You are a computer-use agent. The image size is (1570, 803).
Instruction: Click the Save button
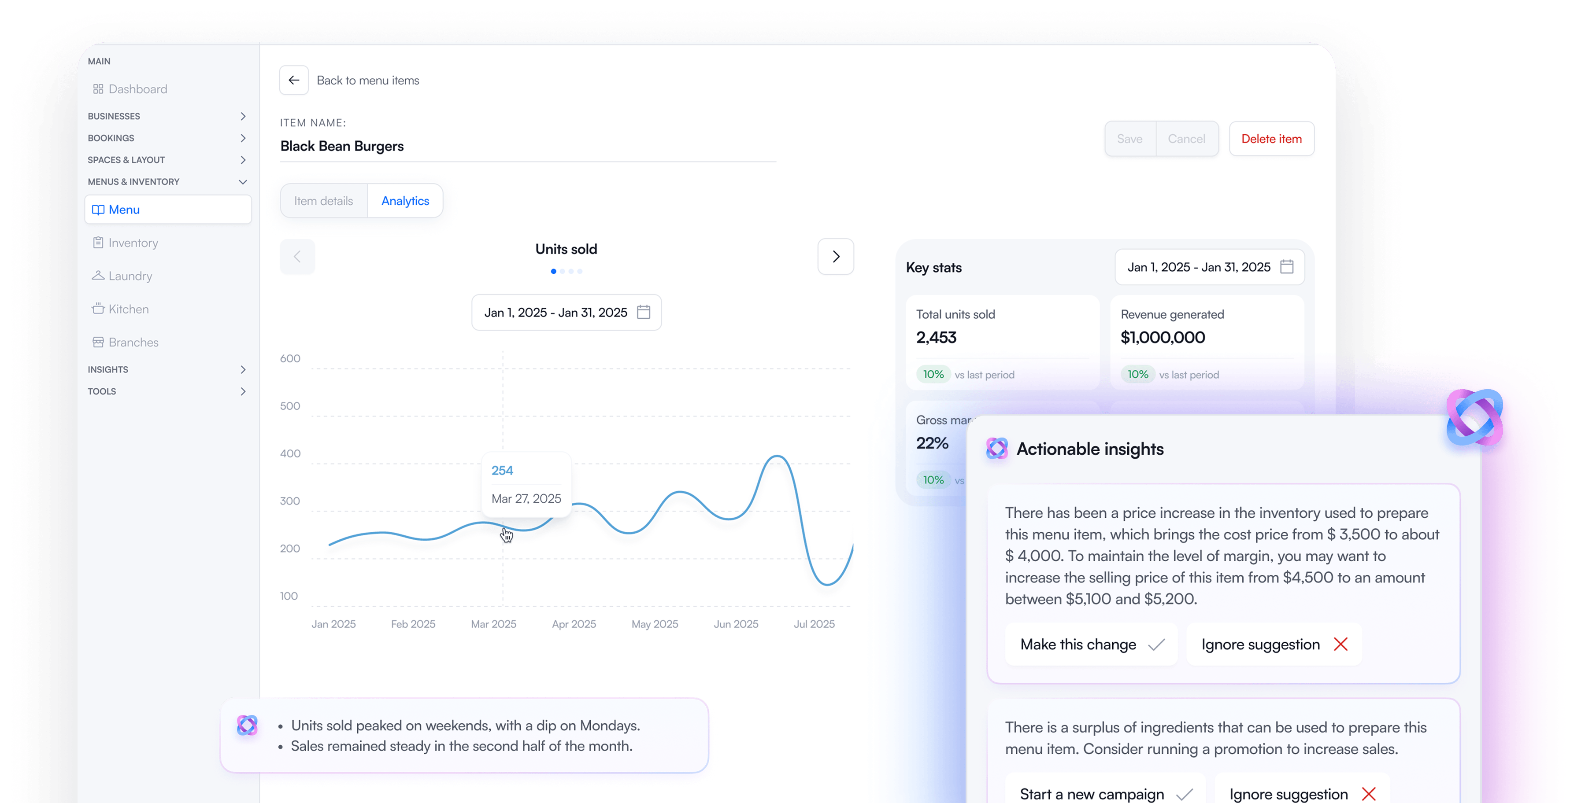click(1130, 139)
